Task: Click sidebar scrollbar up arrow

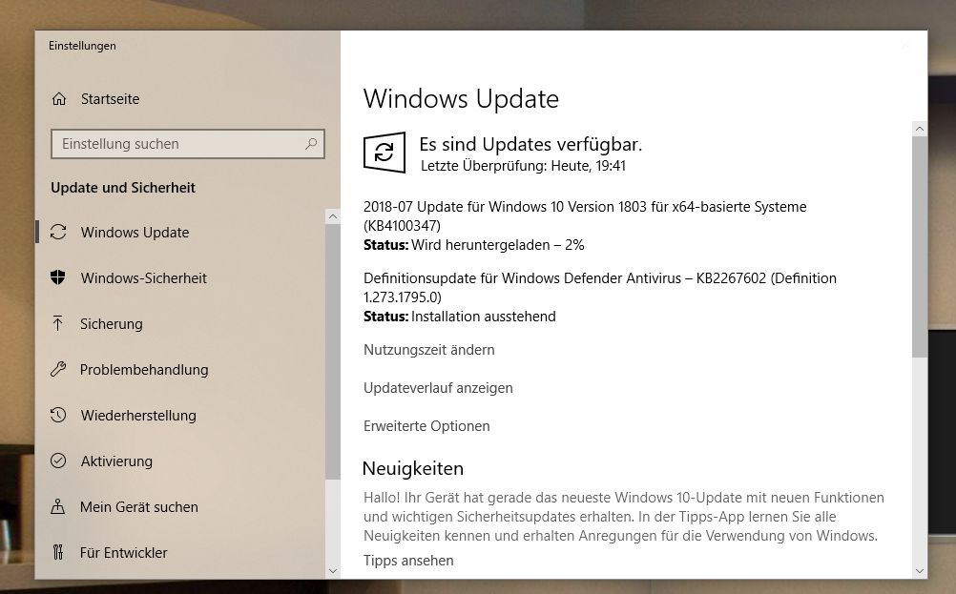Action: click(x=333, y=216)
